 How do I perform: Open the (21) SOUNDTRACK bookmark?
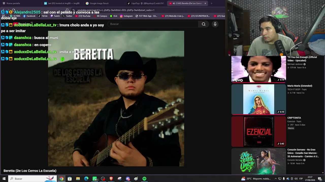[x=199, y=16]
